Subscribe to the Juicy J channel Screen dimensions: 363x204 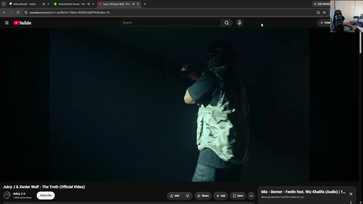[x=46, y=195]
